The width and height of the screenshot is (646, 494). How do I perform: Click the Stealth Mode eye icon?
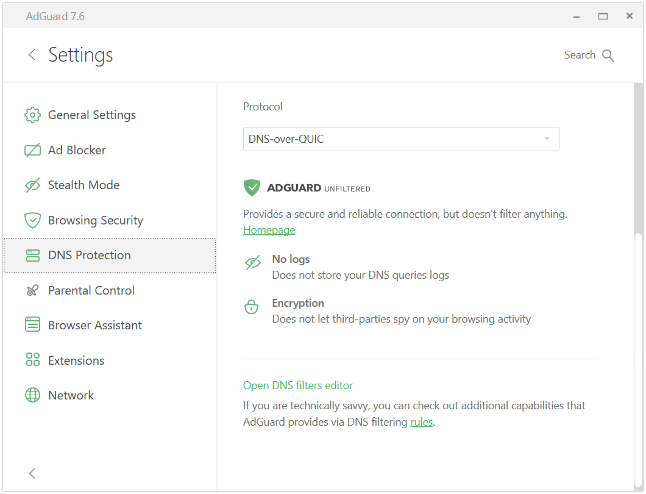[32, 185]
